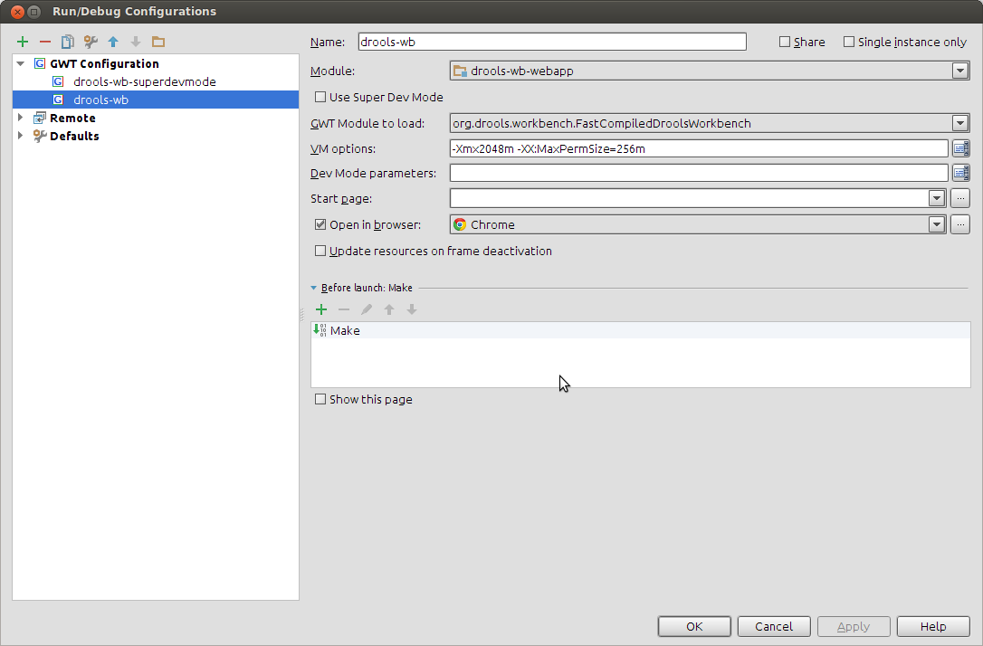Screen dimensions: 983x646
Task: Expand the Defaults node
Action: 21,136
